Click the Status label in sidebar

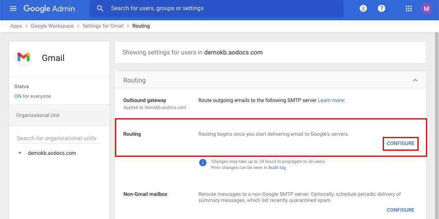(22, 87)
